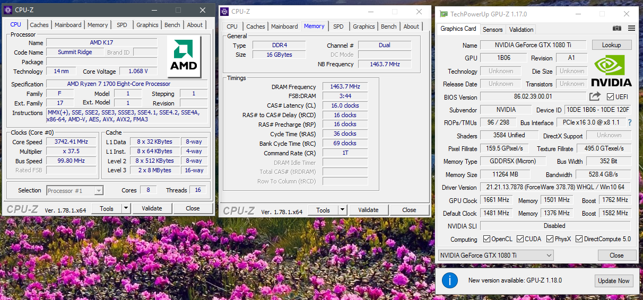Click Tools button in left CPU-Z window

(x=107, y=208)
